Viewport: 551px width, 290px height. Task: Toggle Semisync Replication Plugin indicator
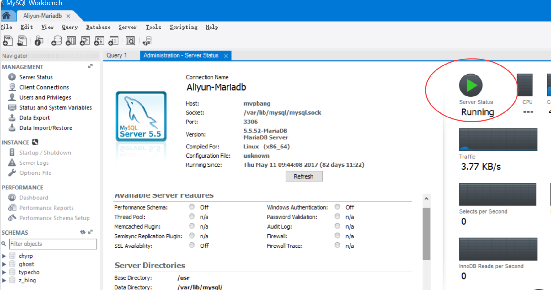pyautogui.click(x=192, y=236)
